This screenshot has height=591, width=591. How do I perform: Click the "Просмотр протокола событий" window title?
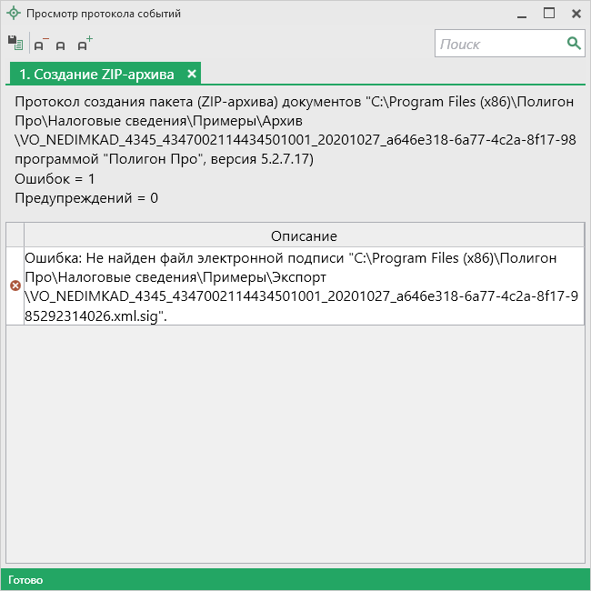(104, 14)
